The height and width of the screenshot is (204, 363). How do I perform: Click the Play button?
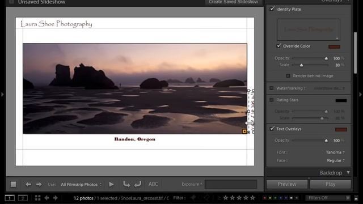[x=330, y=184]
